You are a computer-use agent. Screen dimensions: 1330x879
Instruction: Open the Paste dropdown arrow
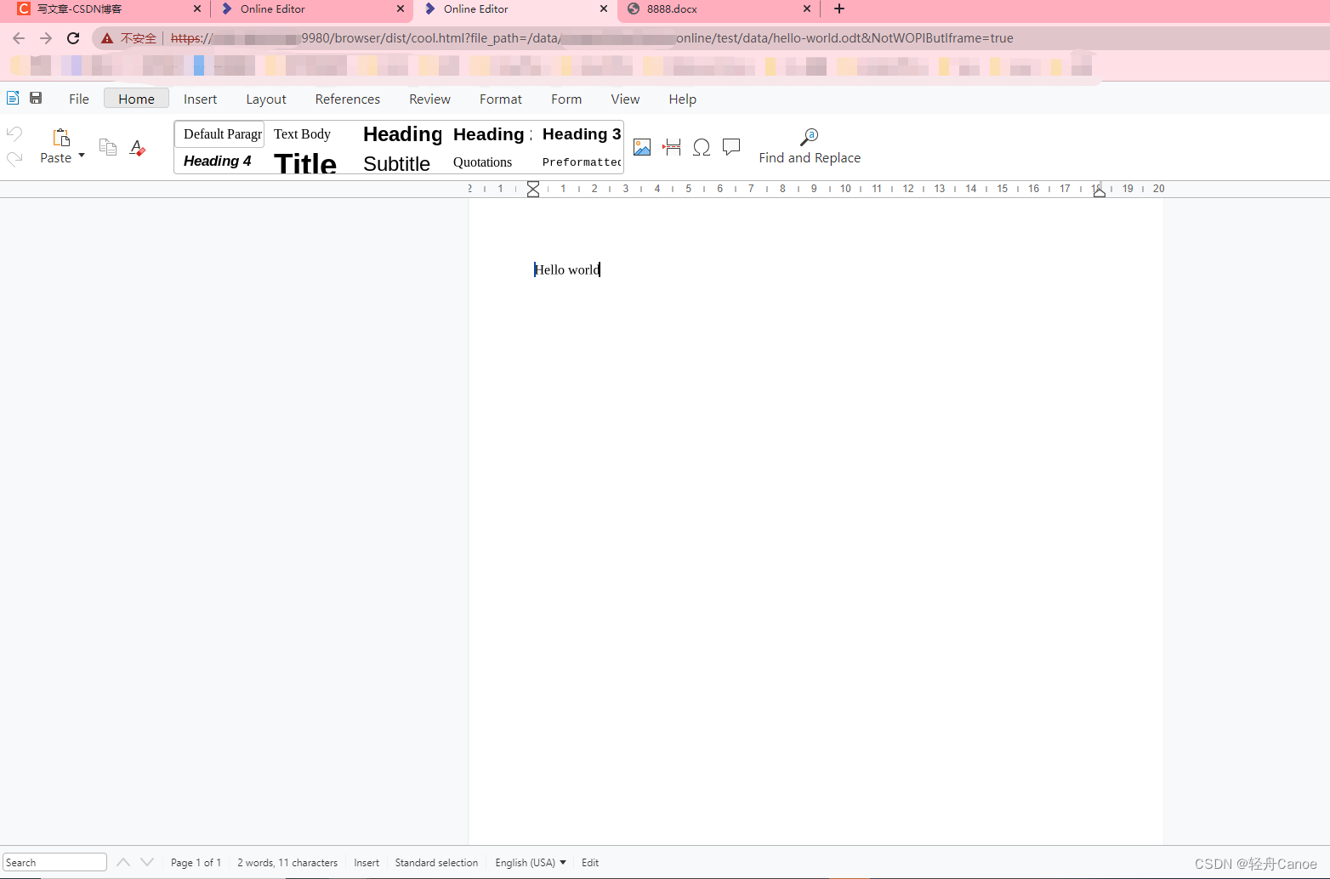pos(82,156)
